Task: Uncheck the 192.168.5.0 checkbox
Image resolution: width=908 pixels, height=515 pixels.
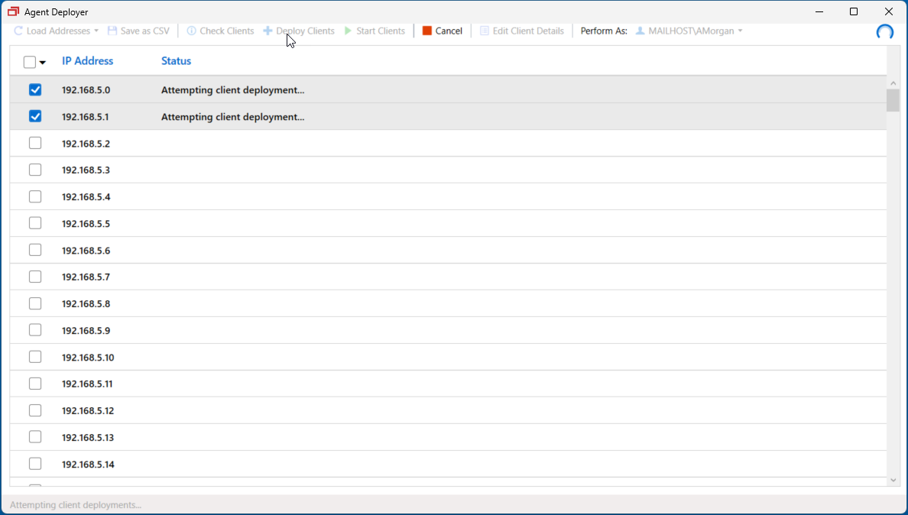Action: [x=34, y=89]
